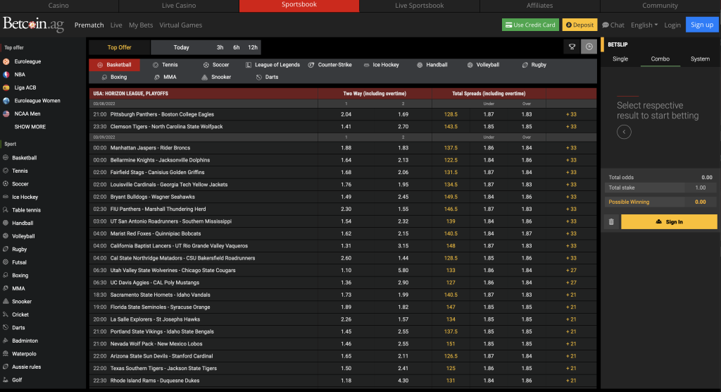Image resolution: width=721 pixels, height=392 pixels.
Task: Select the Rugby sport chip
Action: tap(534, 65)
